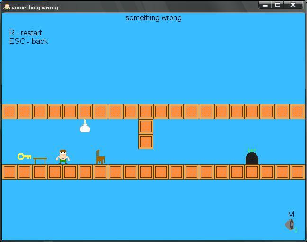Click the ceiling block the lamp hangs from
307x242 pixels.
pyautogui.click(x=85, y=112)
